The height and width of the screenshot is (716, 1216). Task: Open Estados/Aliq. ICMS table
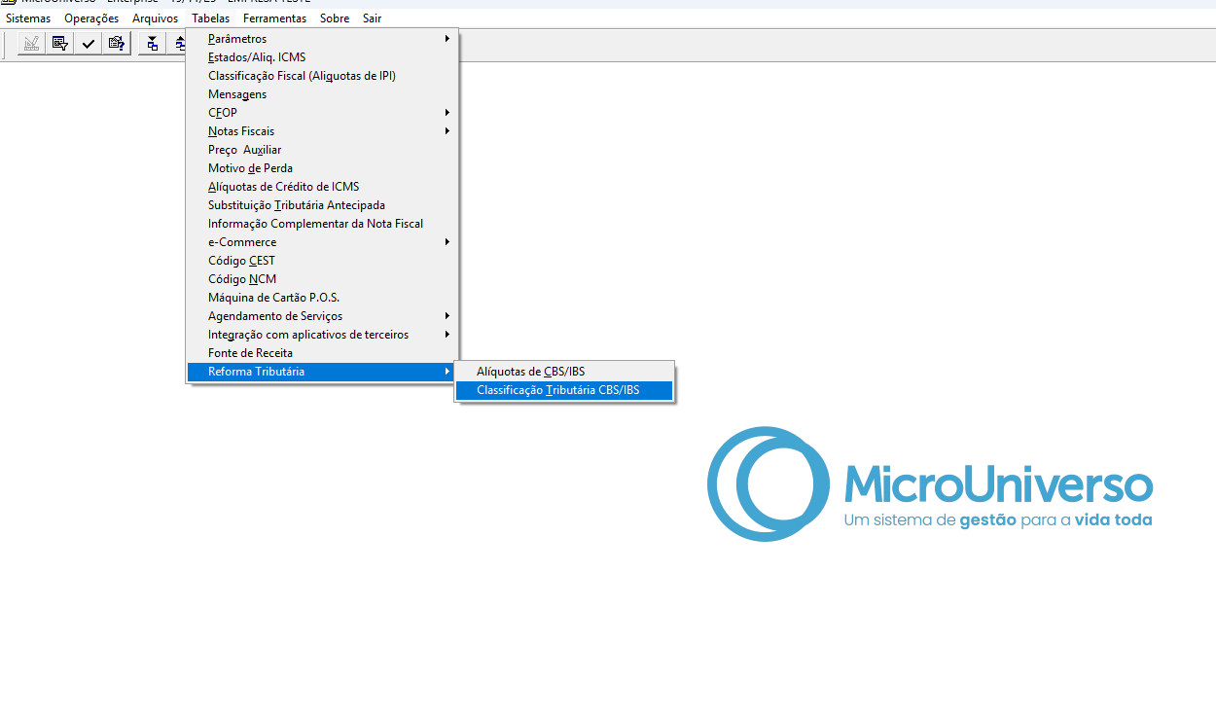click(x=257, y=57)
